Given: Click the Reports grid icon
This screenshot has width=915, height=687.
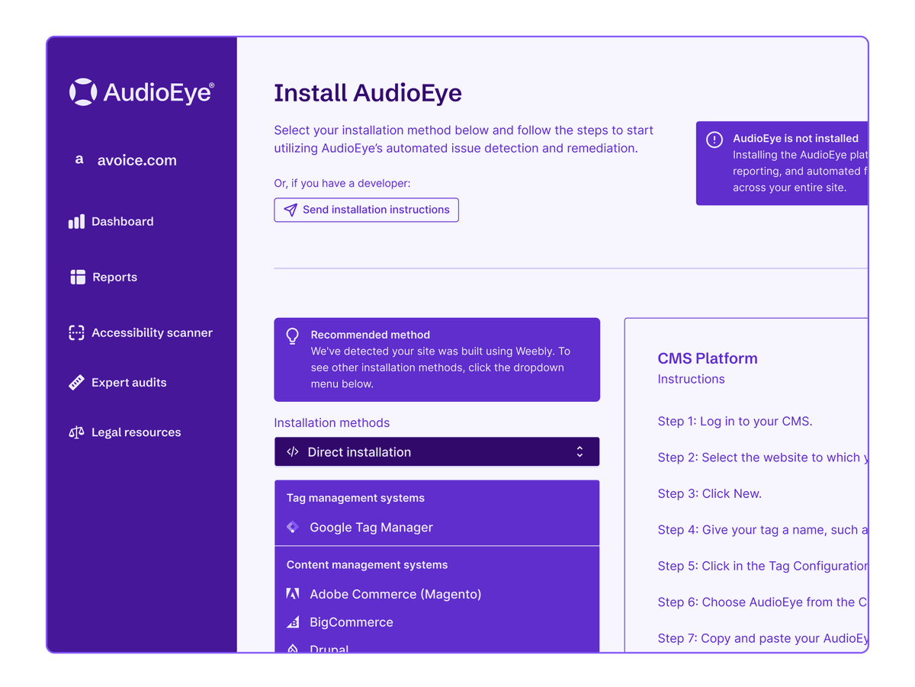Looking at the screenshot, I should tap(76, 277).
